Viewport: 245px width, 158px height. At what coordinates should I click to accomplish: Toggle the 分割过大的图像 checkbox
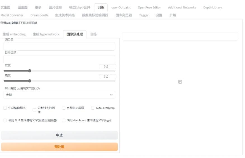coord(34,110)
